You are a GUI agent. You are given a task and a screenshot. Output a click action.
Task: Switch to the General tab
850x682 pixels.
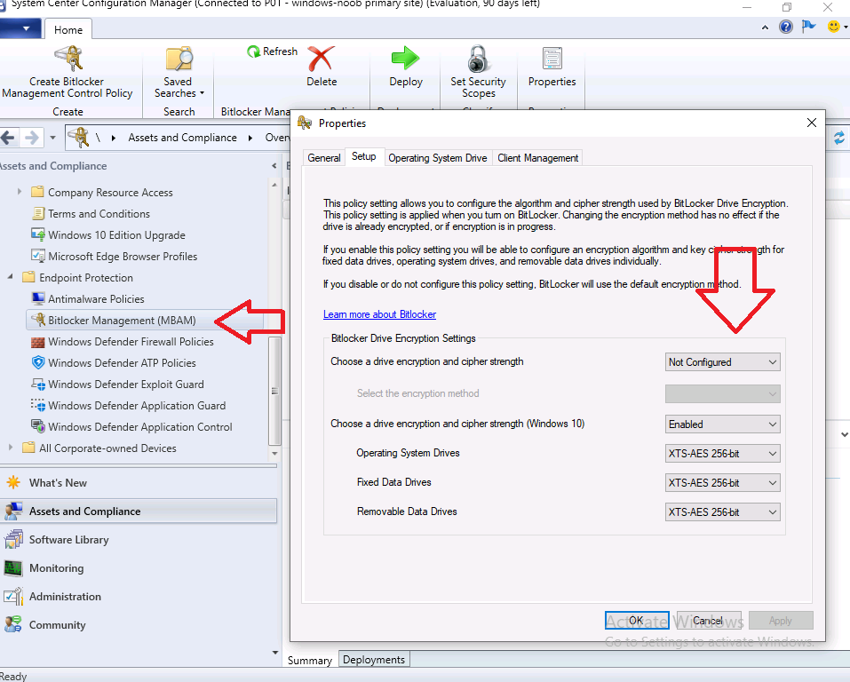(324, 158)
